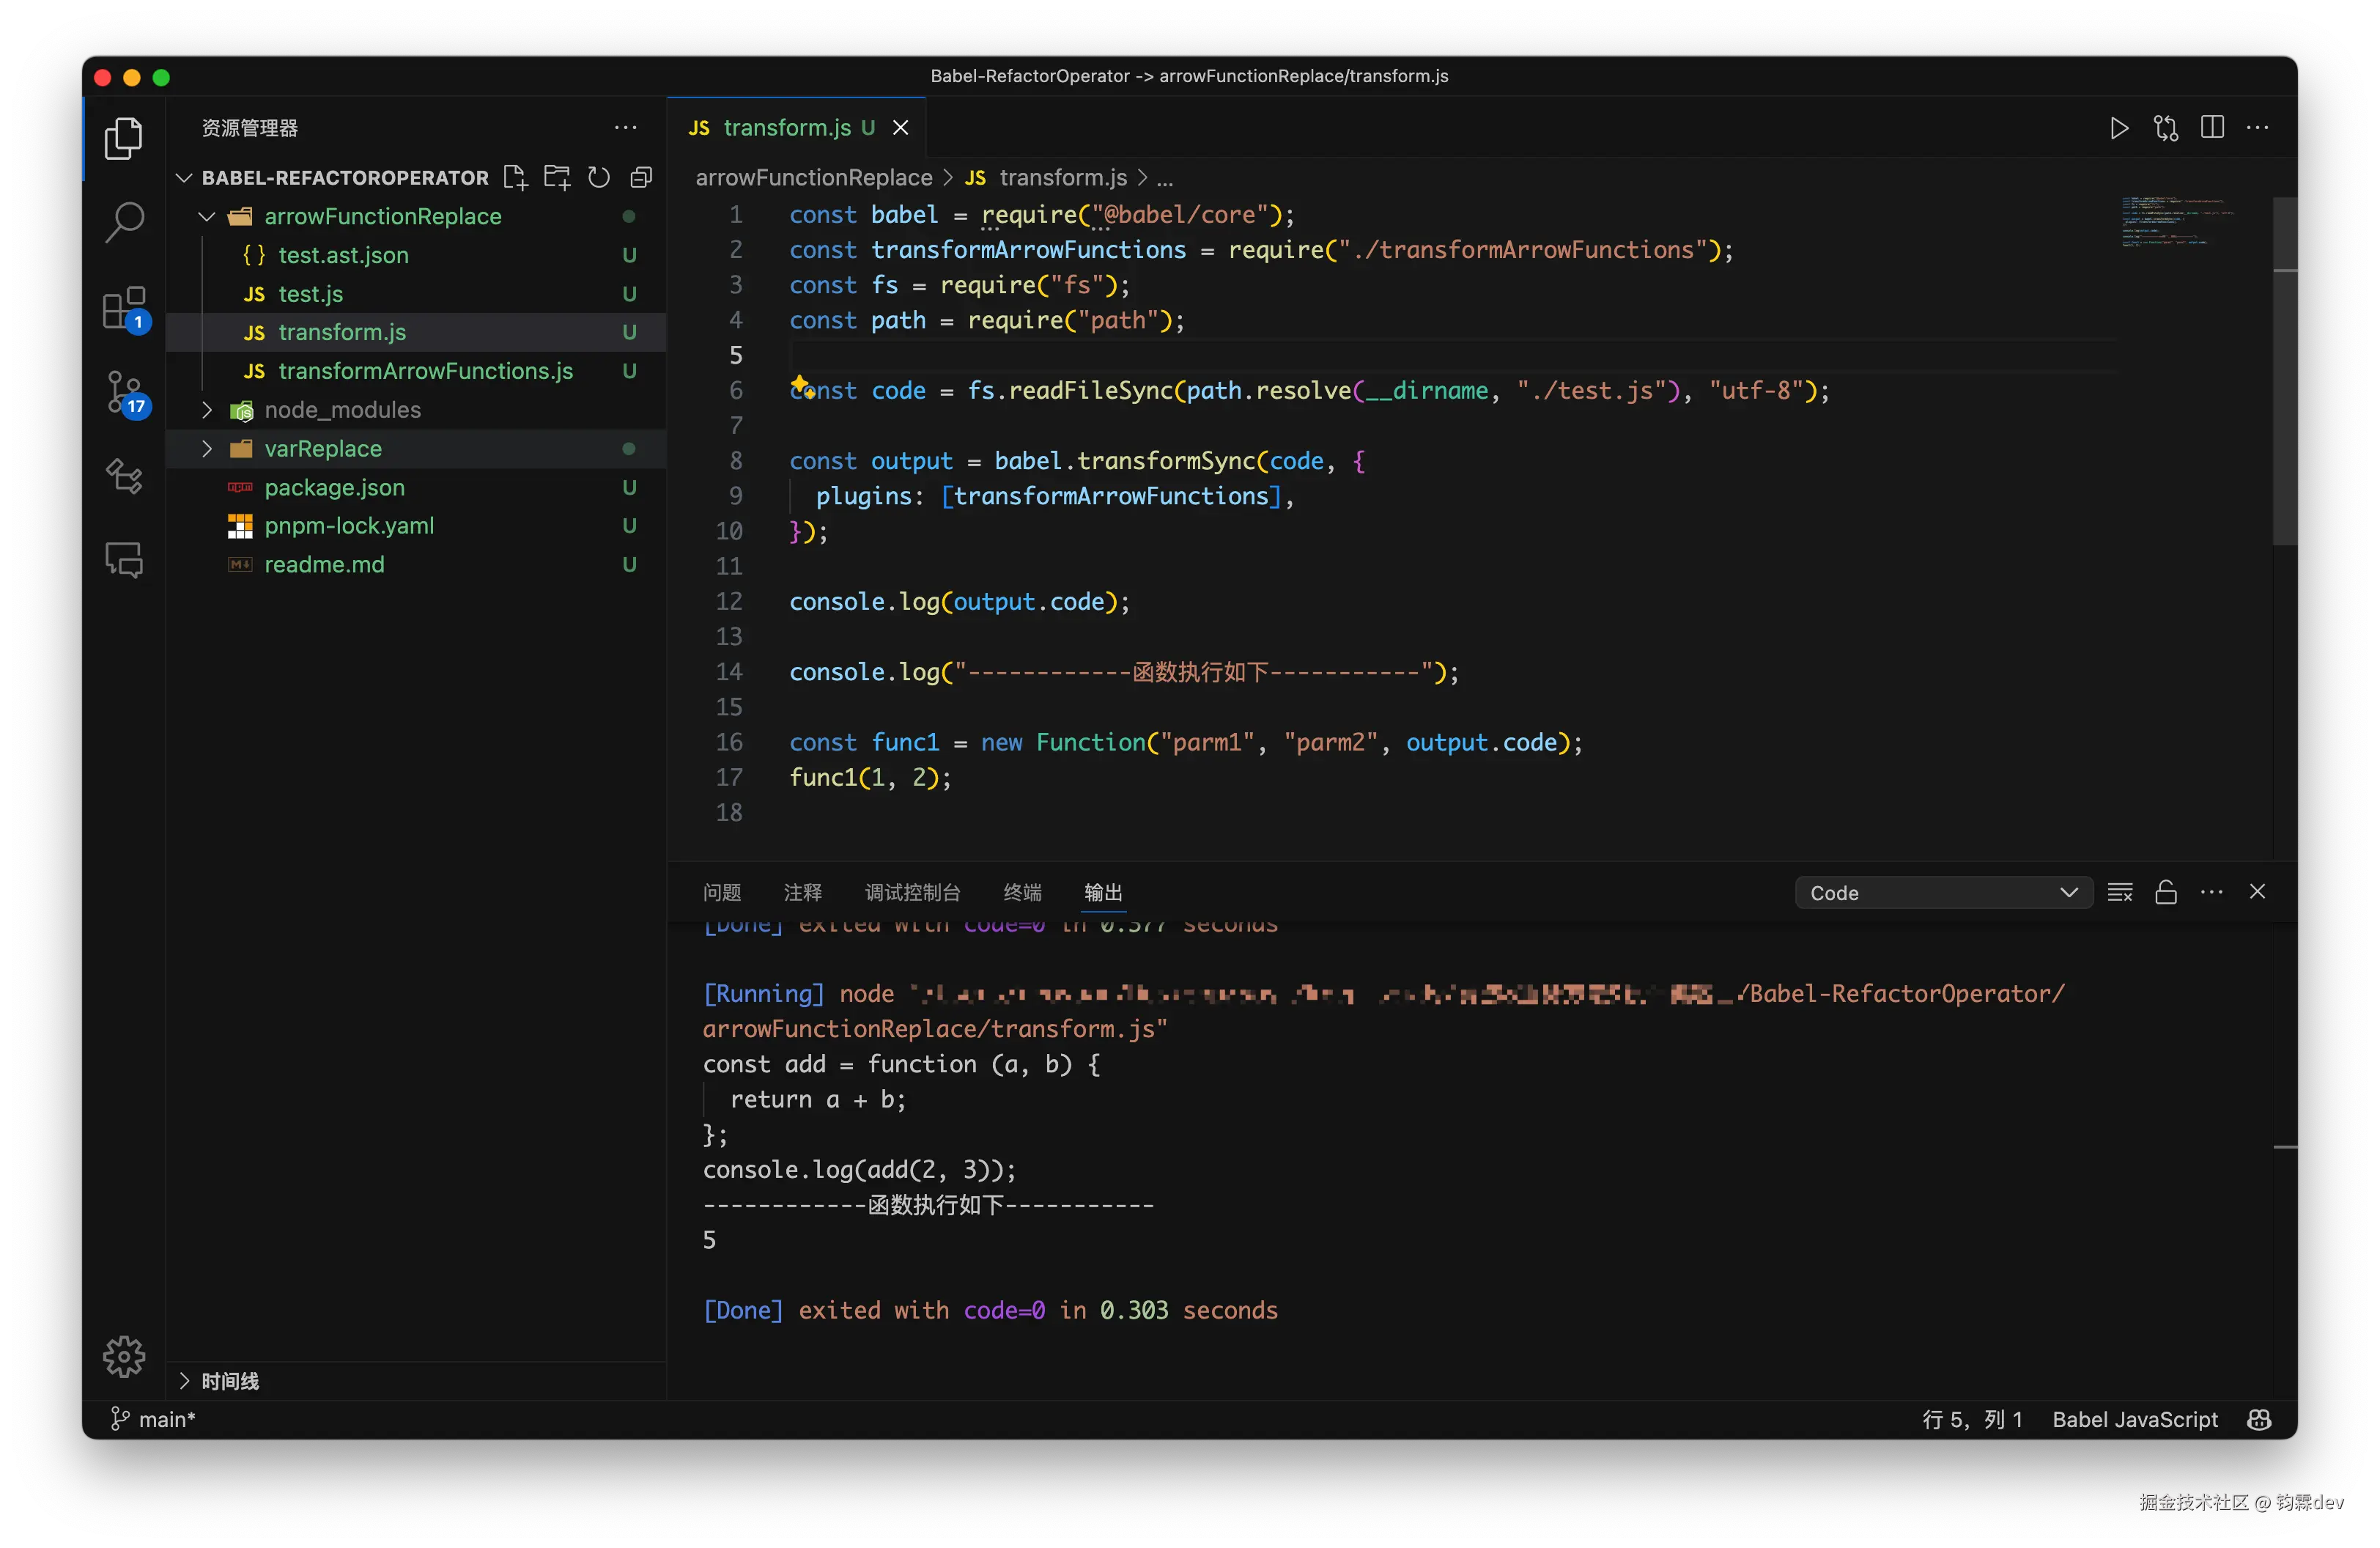Clear the output panel contents
The height and width of the screenshot is (1548, 2380).
point(2120,892)
